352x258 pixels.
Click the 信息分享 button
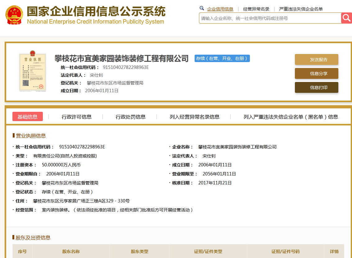[317, 73]
